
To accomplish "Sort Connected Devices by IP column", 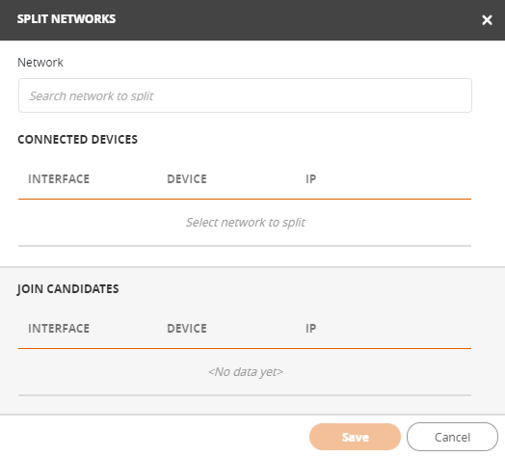I will (x=310, y=179).
